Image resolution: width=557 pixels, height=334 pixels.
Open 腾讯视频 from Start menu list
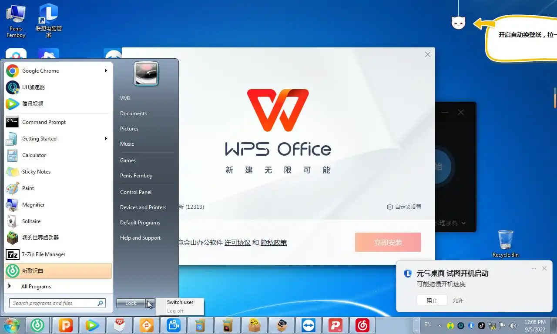point(58,104)
